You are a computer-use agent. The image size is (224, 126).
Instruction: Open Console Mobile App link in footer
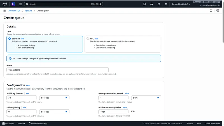coord(38,123)
